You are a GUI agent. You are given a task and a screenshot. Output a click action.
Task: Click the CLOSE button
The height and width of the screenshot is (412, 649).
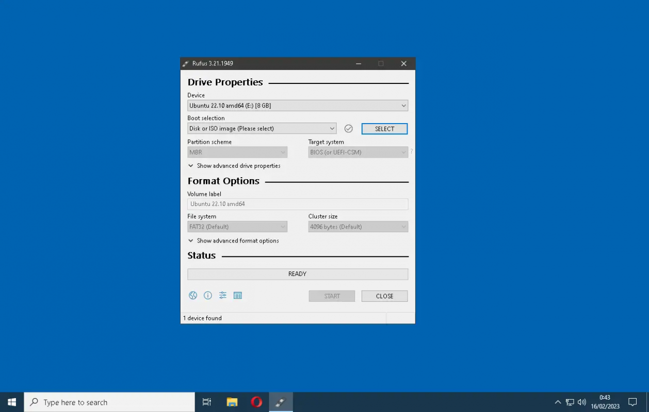(x=385, y=296)
